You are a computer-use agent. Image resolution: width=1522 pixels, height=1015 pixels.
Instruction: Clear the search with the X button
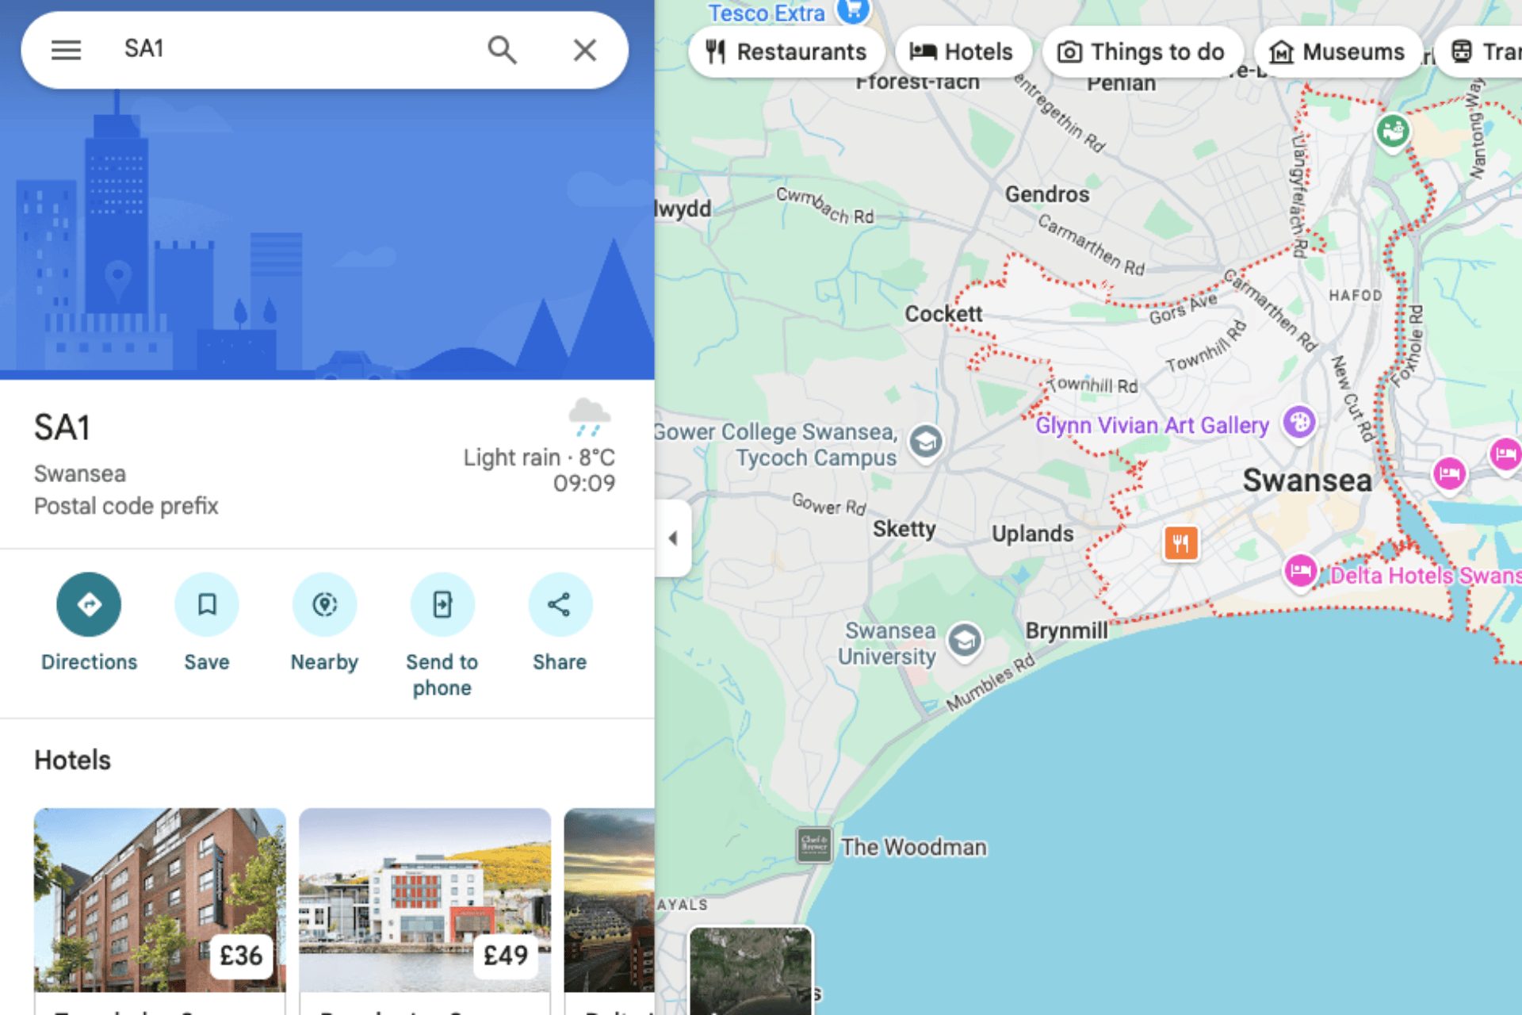coord(584,49)
